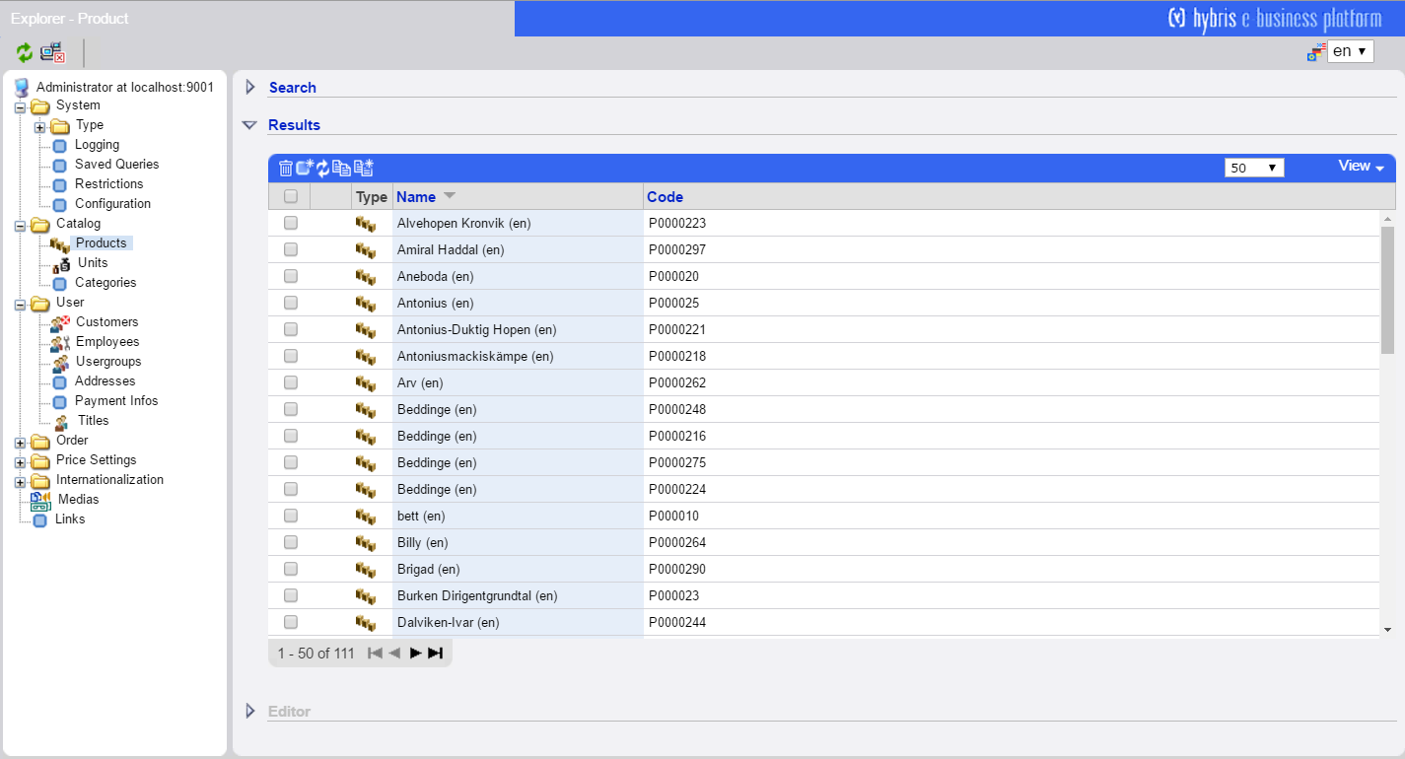Click the scrollbar down arrow of results table
Viewport: 1405px width, 759px height.
pyautogui.click(x=1387, y=629)
